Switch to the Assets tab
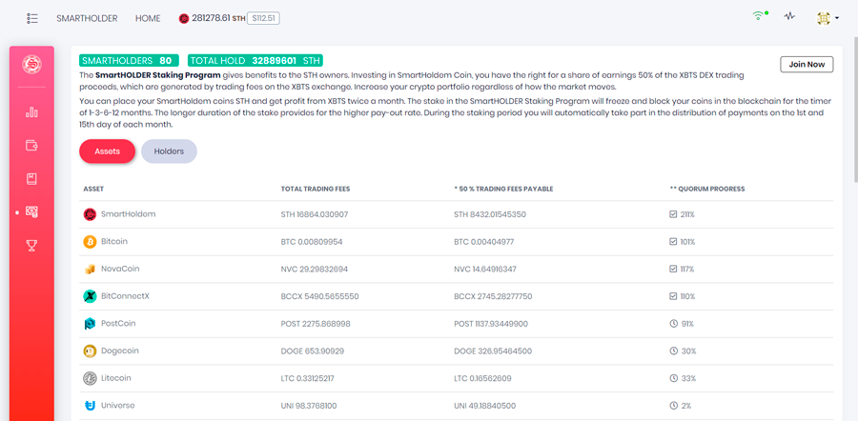Screen dimensions: 858x421 tap(107, 151)
